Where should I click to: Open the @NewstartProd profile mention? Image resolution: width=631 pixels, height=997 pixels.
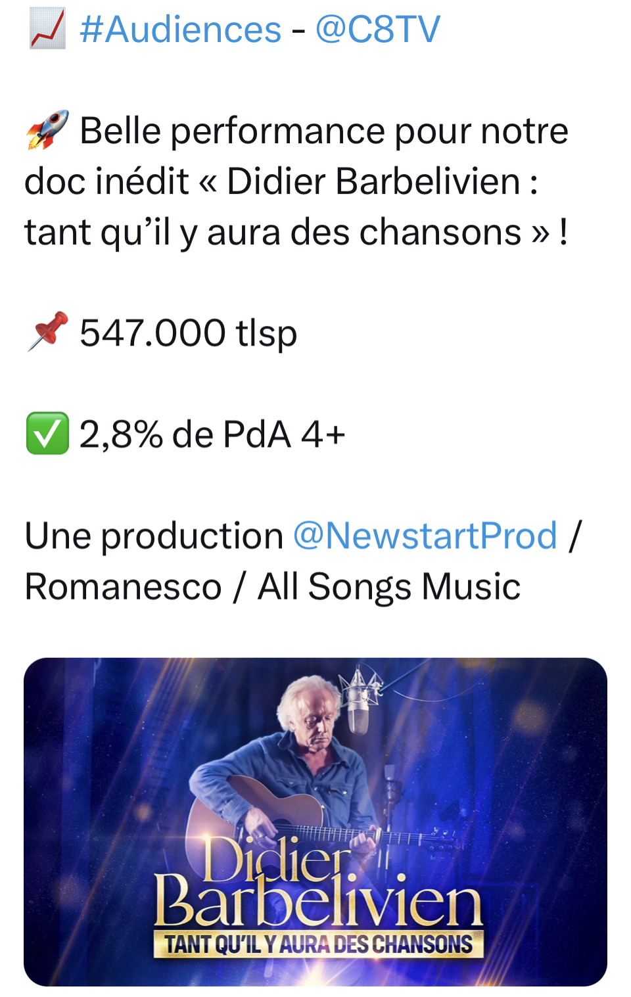(425, 536)
